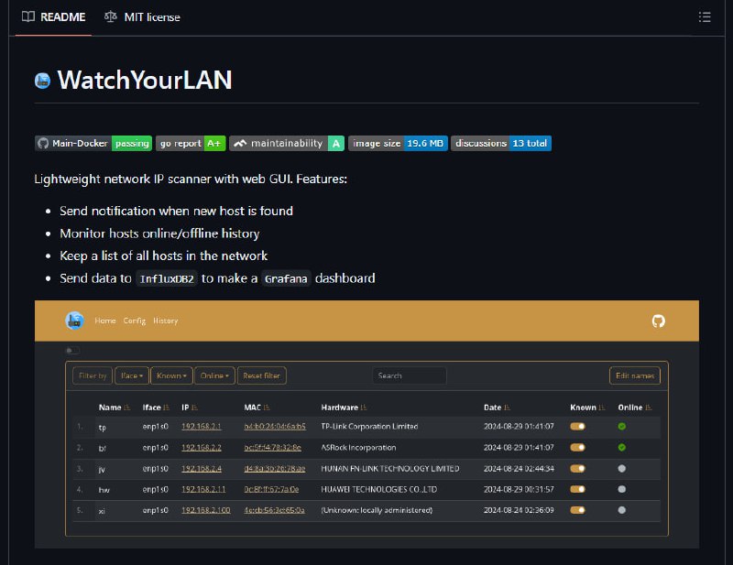This screenshot has width=733, height=565.
Task: Click "HUNAN FN-LINK TECHNOLOGY LIMITED" hardware cell
Action: coord(390,468)
